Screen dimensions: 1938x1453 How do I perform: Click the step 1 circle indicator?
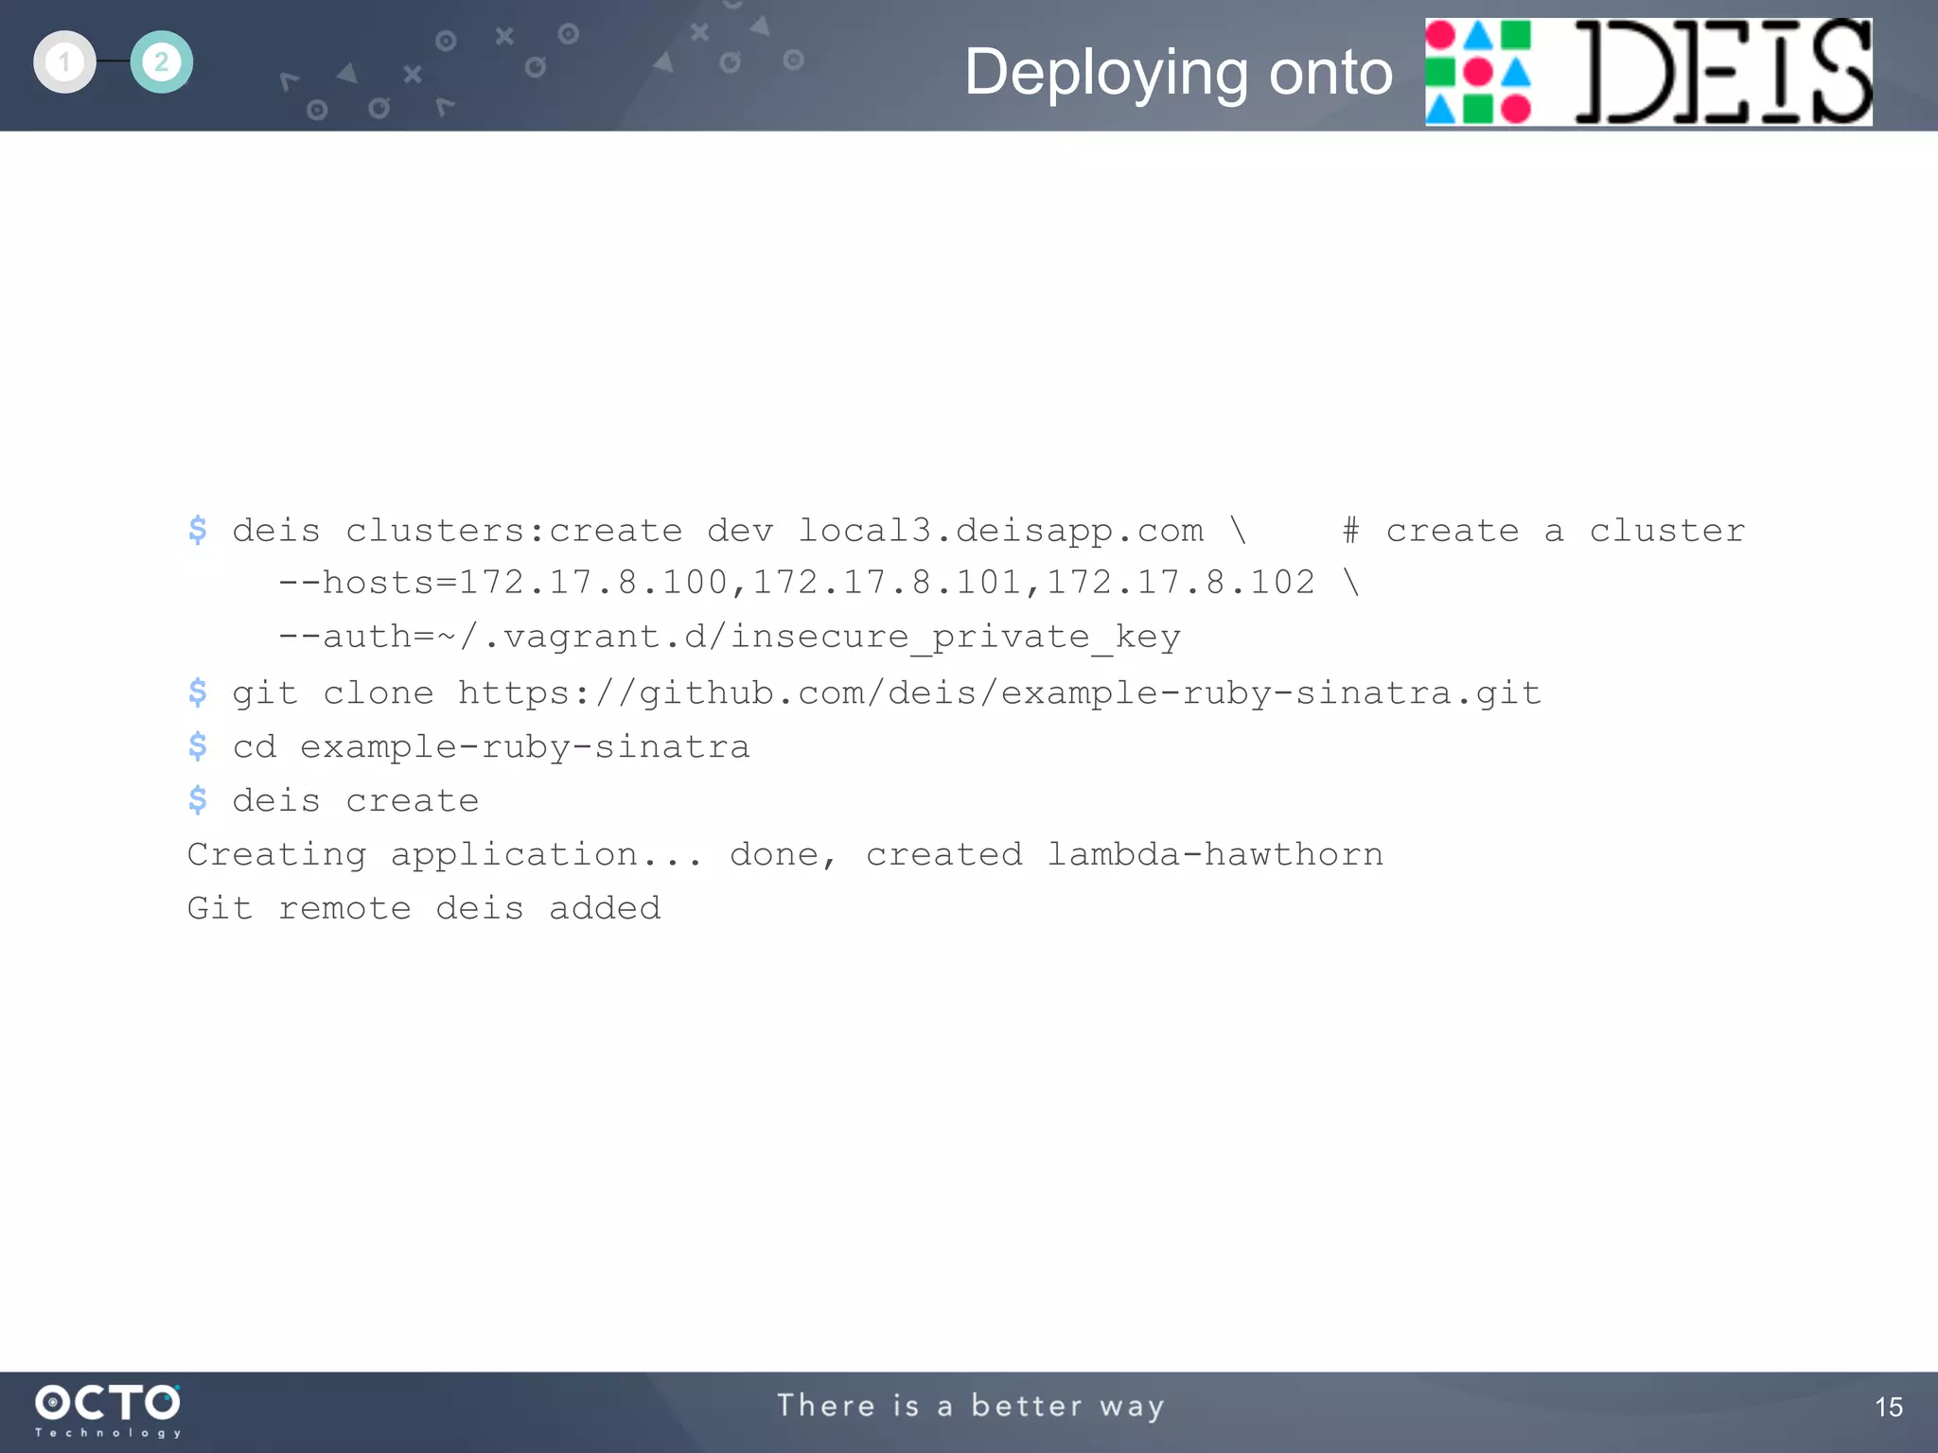coord(64,62)
